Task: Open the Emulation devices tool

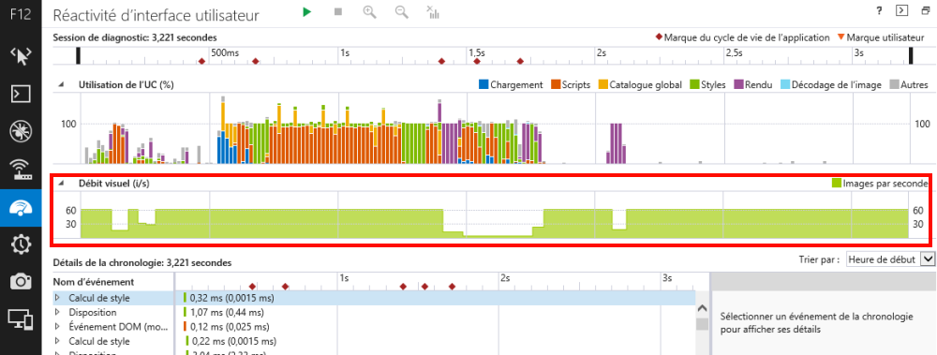Action: click(x=21, y=319)
